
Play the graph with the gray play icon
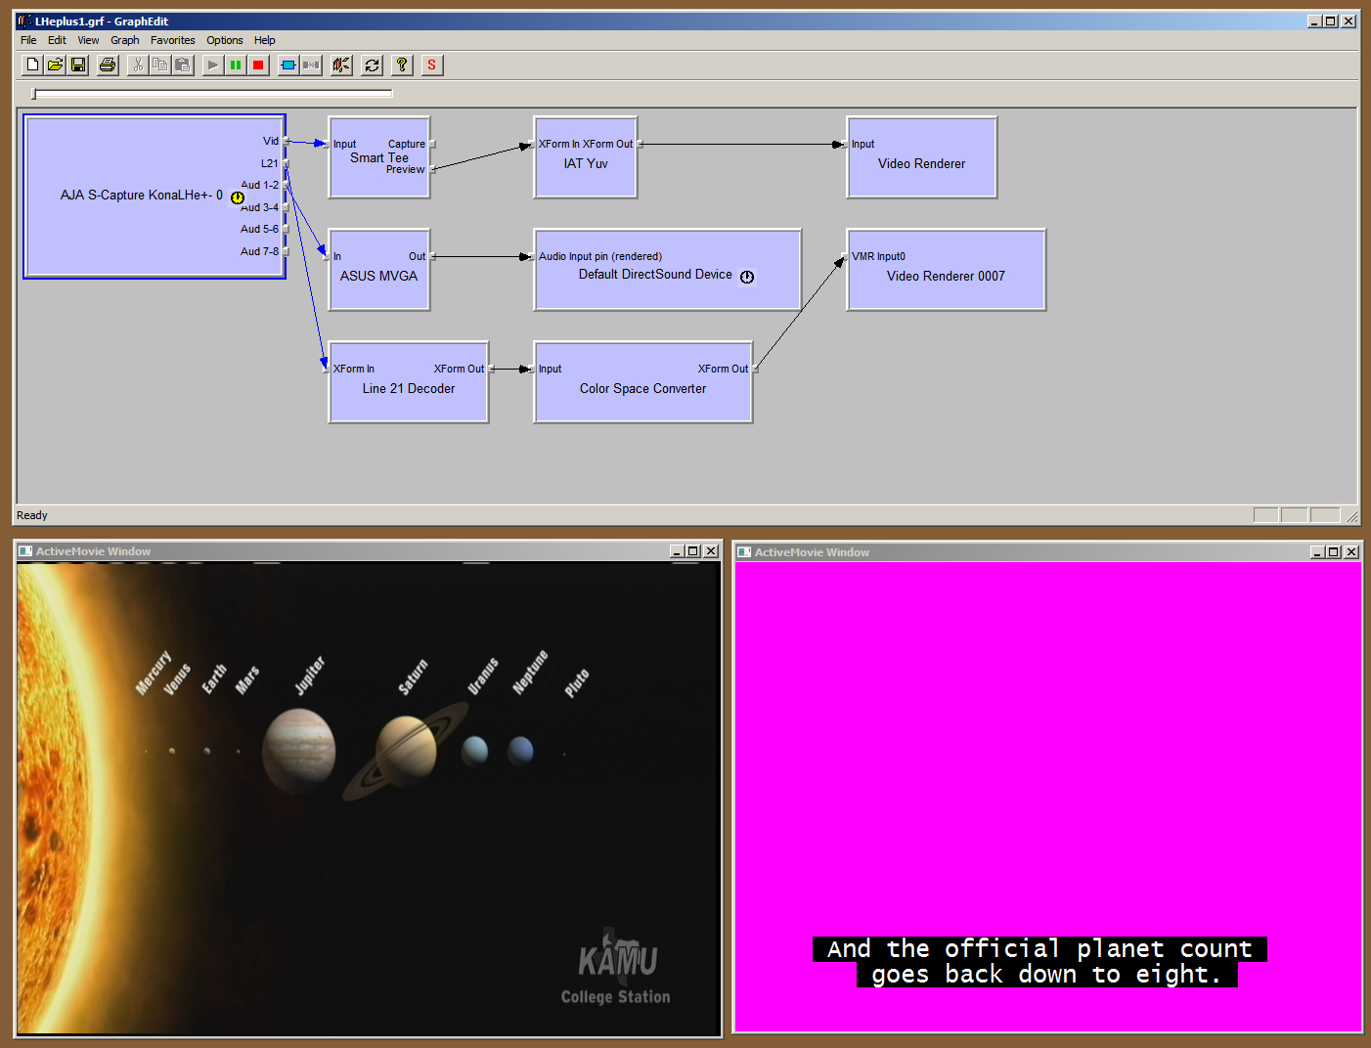tap(212, 65)
